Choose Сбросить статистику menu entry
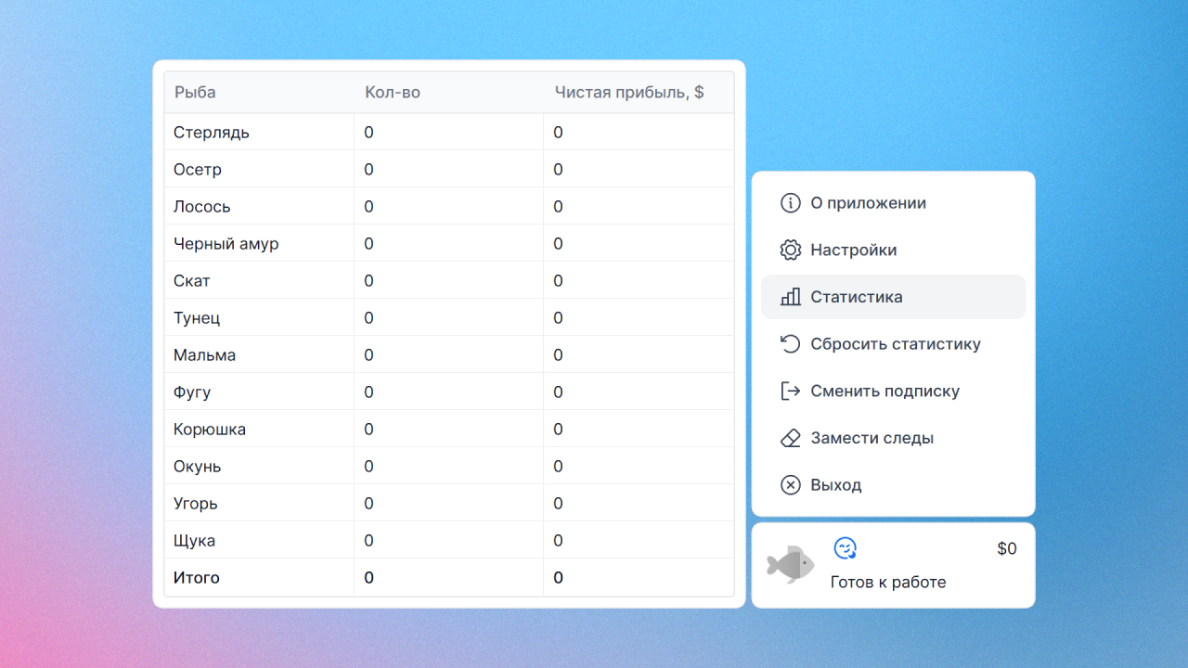The image size is (1188, 668). tap(895, 344)
